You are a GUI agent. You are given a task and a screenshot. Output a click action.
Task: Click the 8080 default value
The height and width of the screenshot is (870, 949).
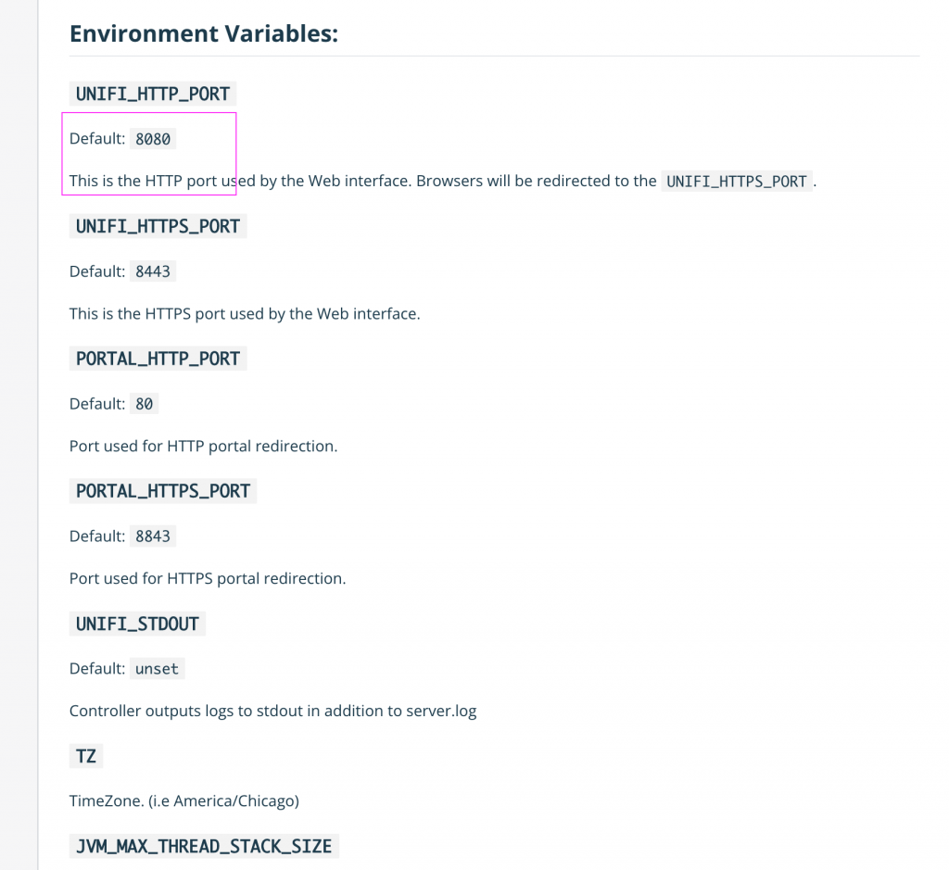click(x=153, y=139)
